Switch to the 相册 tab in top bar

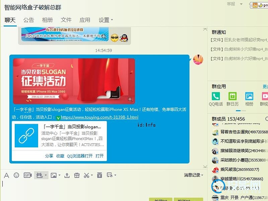point(47,20)
